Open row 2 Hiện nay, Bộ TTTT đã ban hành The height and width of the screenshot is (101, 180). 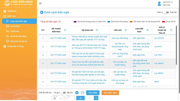[x=89, y=47]
